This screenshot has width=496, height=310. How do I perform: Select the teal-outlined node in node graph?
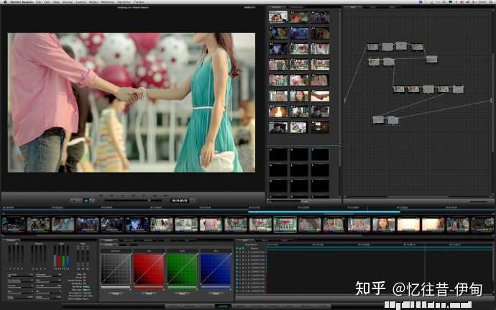[x=393, y=120]
